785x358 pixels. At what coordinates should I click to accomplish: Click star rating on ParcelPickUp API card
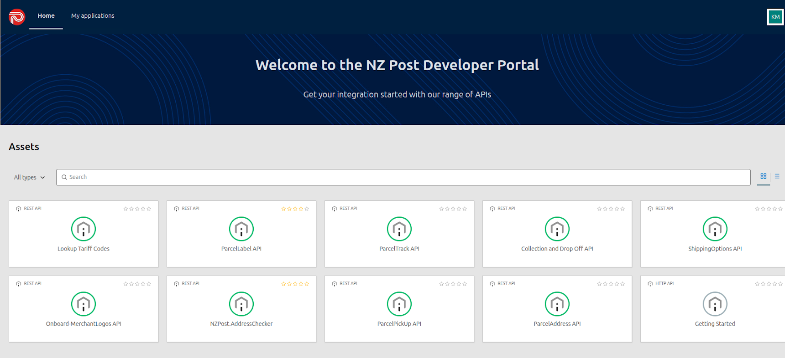453,284
